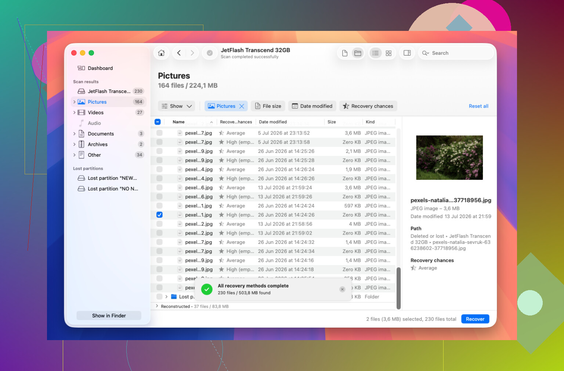Screen dimensions: 564x371
Task: Check the box for pexel...4.jpg dated 14:26:24
Action: click(x=159, y=169)
